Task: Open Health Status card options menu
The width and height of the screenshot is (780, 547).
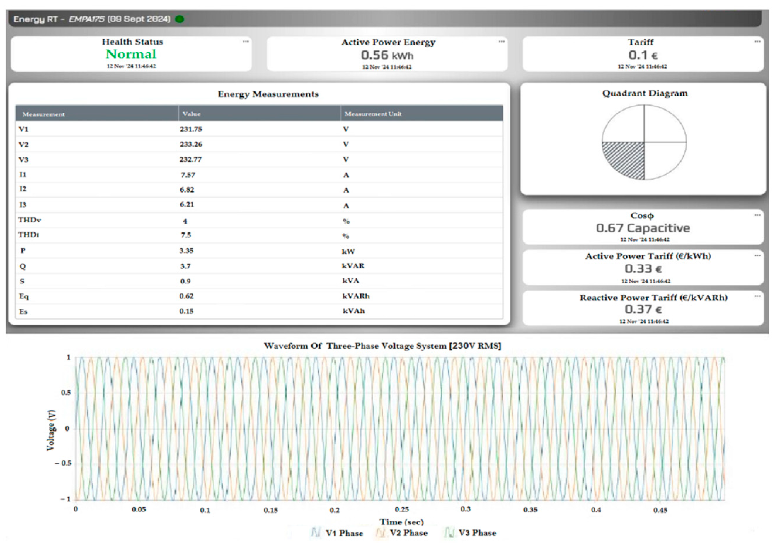Action: pyautogui.click(x=246, y=42)
